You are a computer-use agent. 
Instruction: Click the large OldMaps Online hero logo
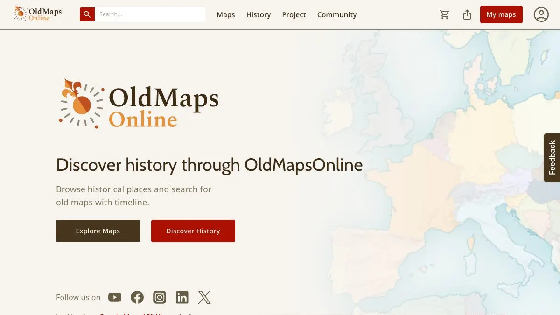(139, 104)
